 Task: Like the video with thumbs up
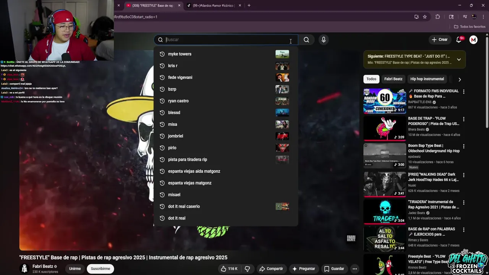(x=229, y=269)
